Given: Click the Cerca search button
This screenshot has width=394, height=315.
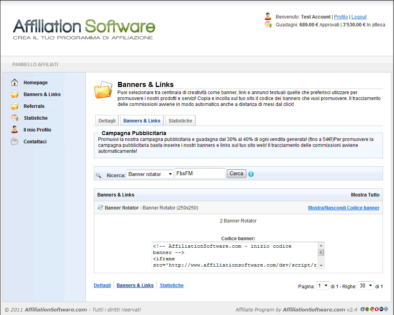Looking at the screenshot, I should click(236, 174).
